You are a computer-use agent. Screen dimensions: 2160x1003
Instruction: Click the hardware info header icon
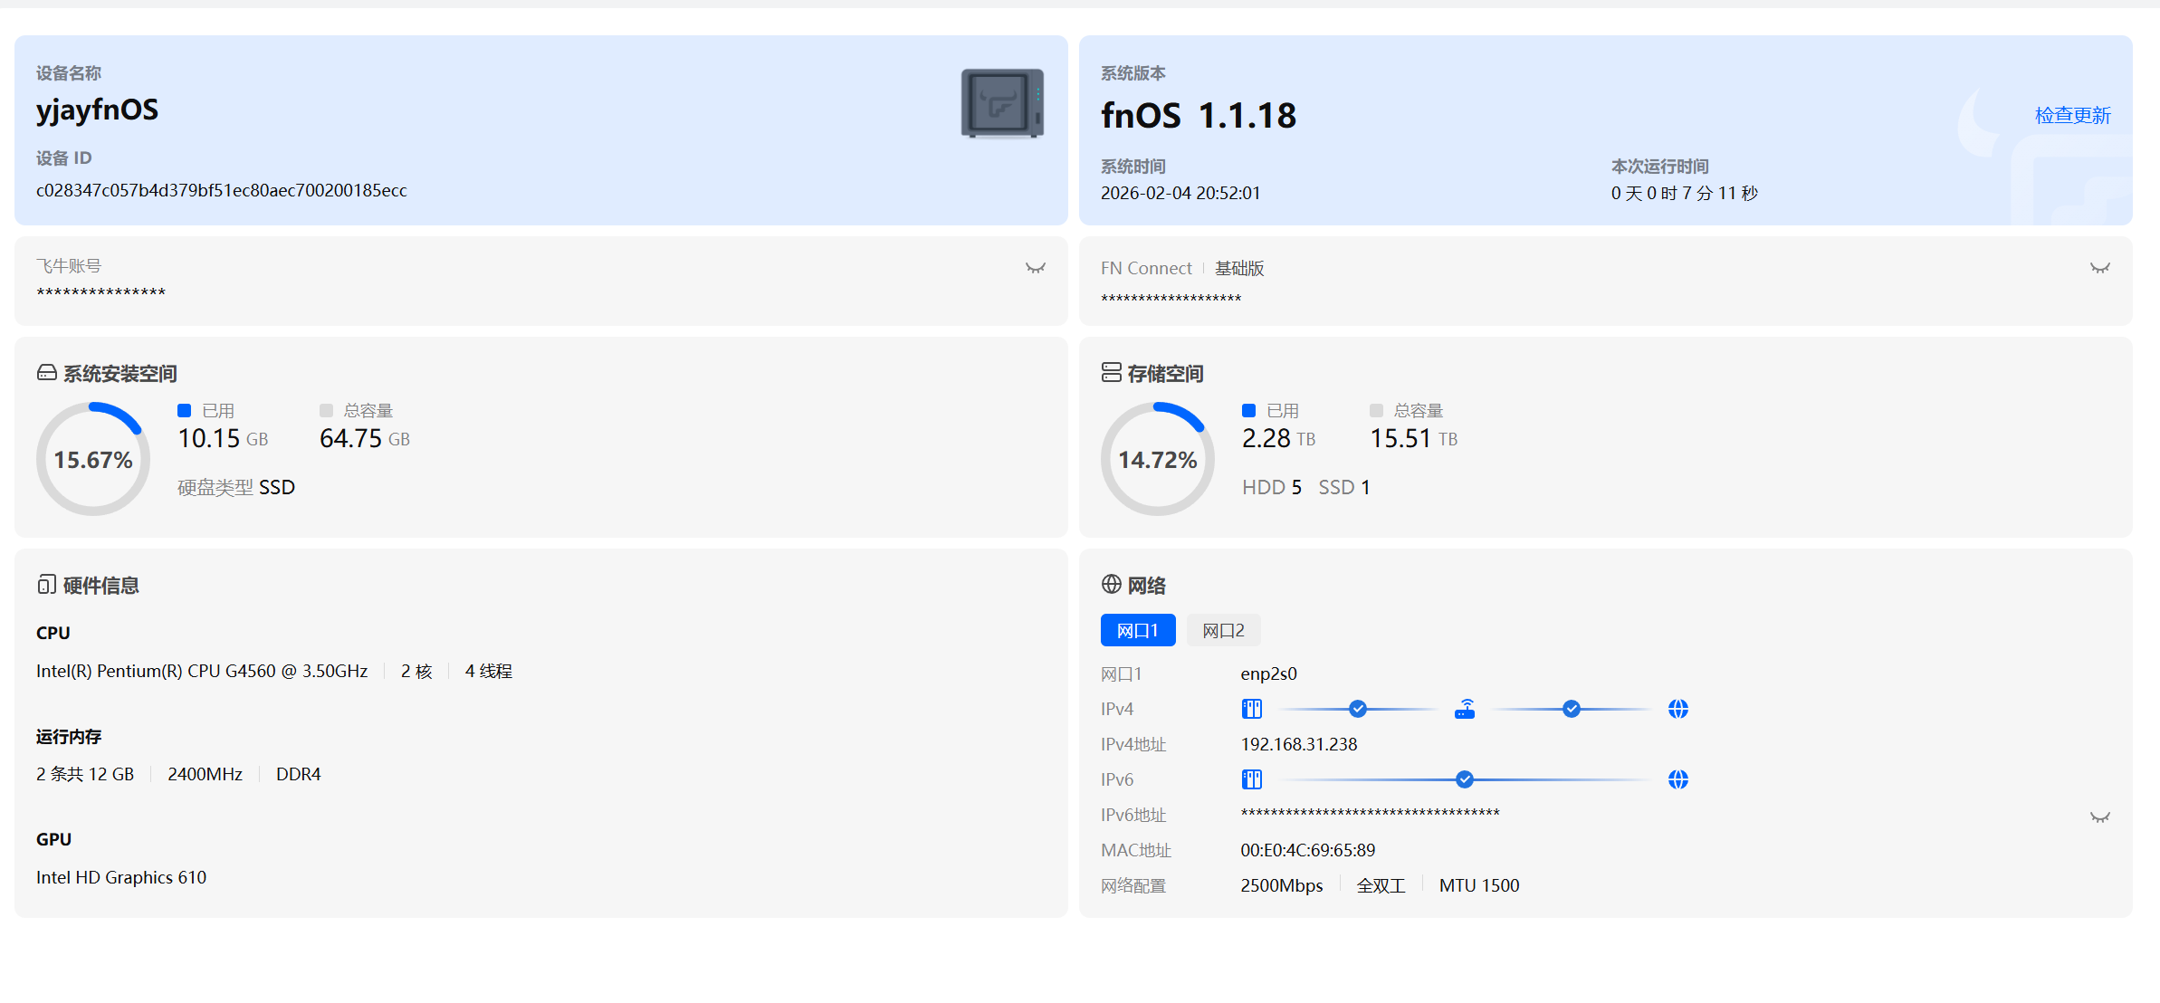click(46, 585)
